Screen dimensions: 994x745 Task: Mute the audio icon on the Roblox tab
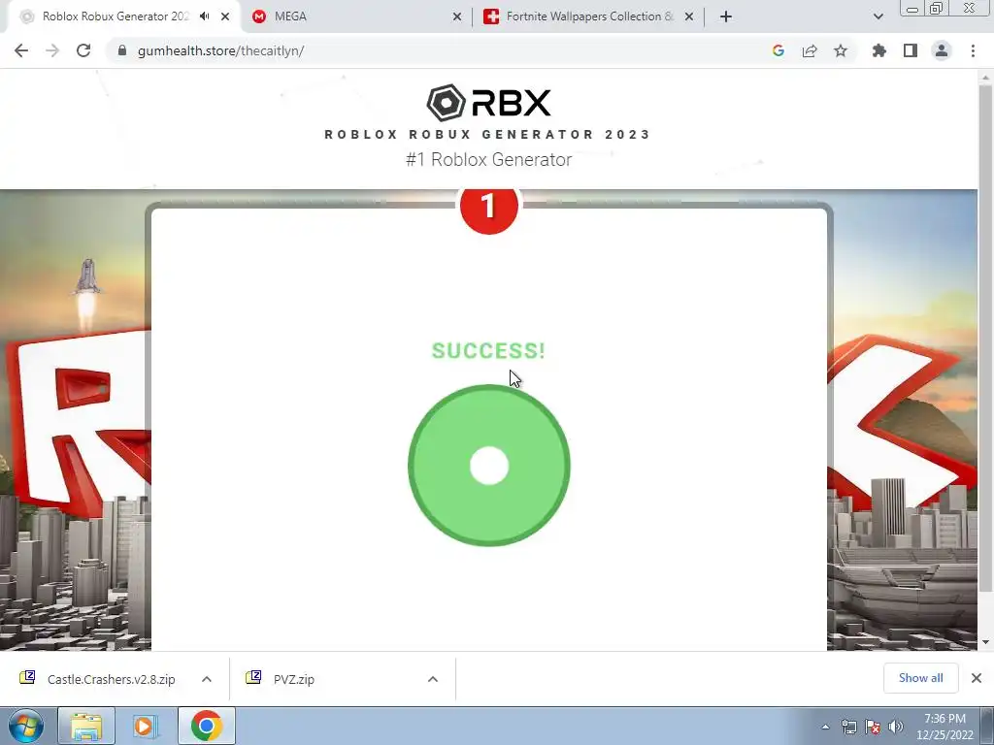204,16
